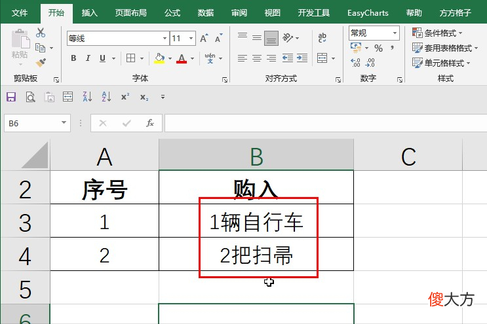The width and height of the screenshot is (487, 324).
Task: Open 方方格子 tab
Action: (x=455, y=12)
